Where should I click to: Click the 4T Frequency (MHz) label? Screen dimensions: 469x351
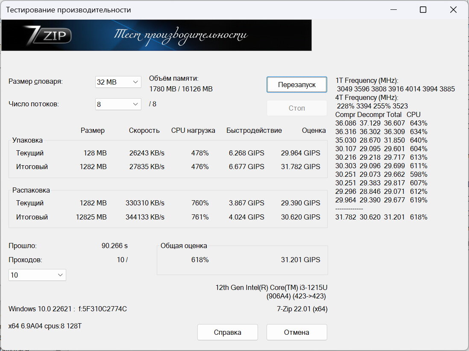coord(367,98)
